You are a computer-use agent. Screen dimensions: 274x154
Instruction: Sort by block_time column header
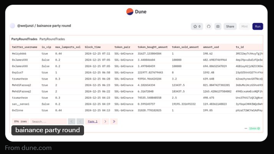93,47
